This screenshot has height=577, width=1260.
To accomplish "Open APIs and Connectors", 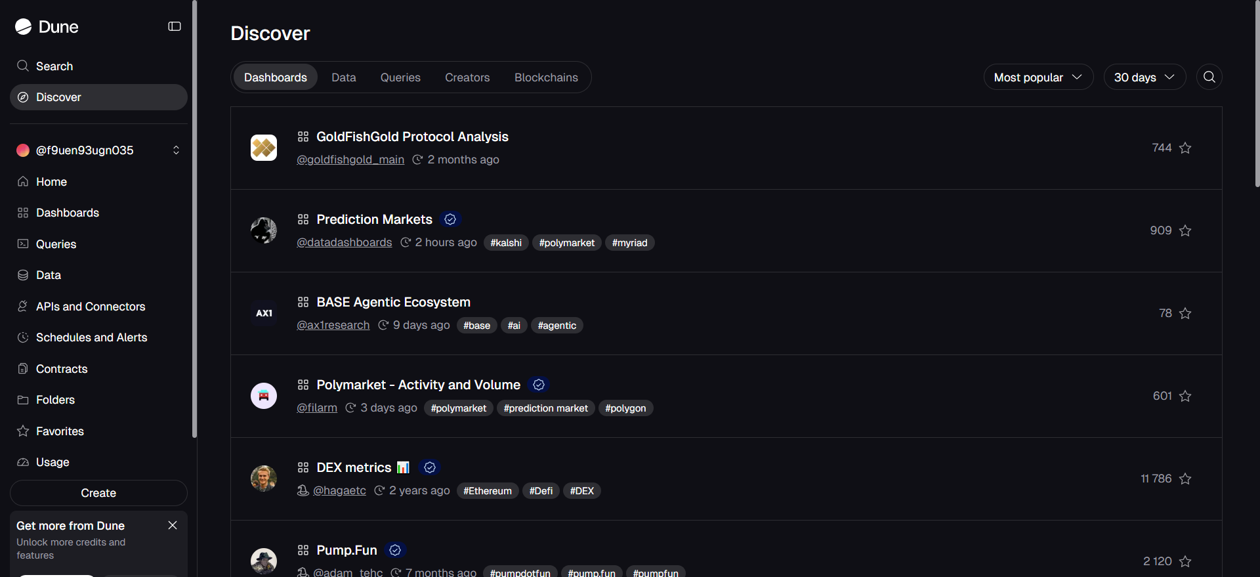I will (98, 307).
